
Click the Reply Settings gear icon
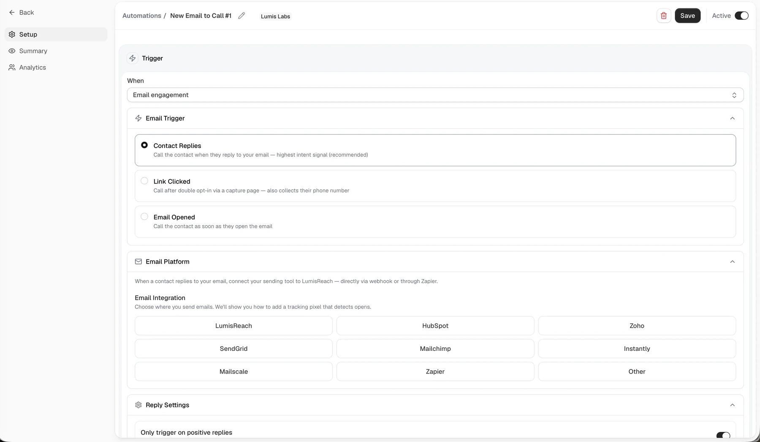(x=138, y=405)
